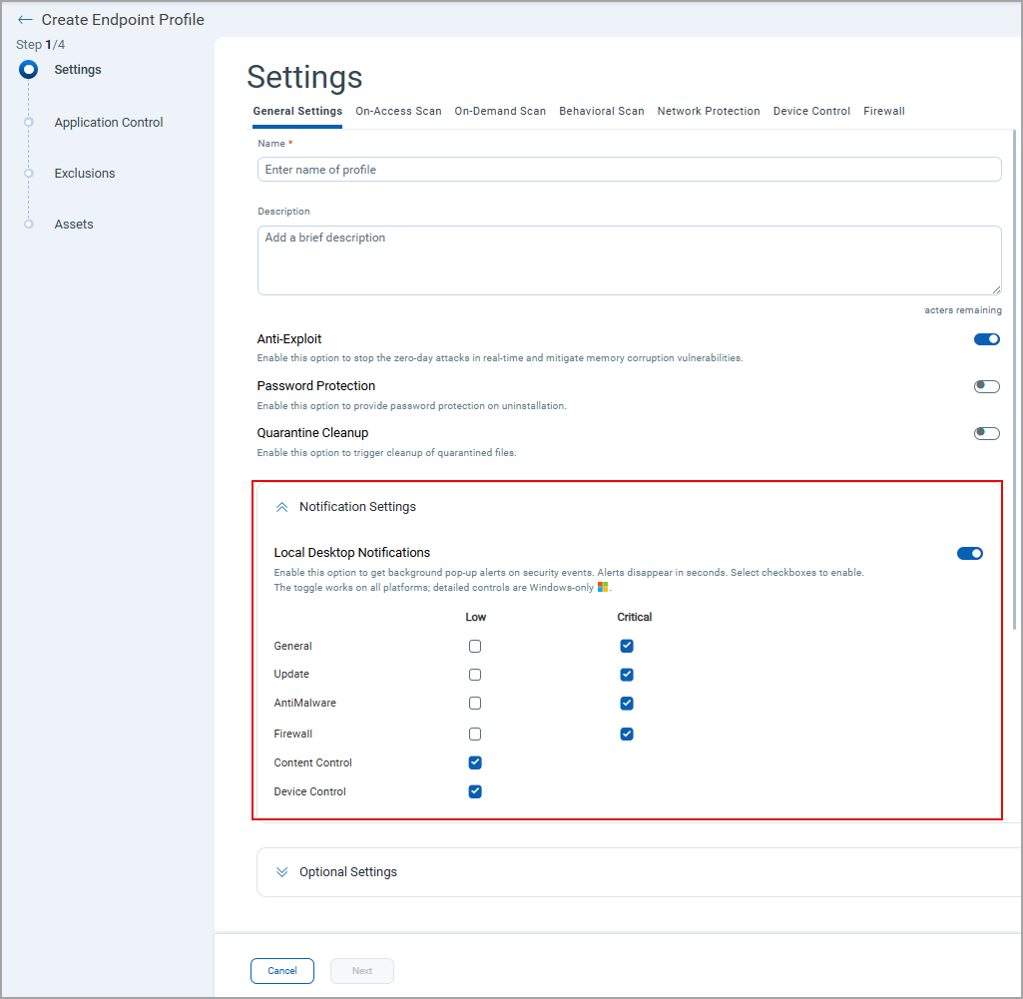Collapse the Notification Settings section
This screenshot has height=999, width=1023.
coord(281,507)
